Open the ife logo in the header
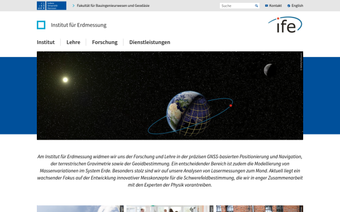Image resolution: width=340 pixels, height=212 pixels. [285, 25]
